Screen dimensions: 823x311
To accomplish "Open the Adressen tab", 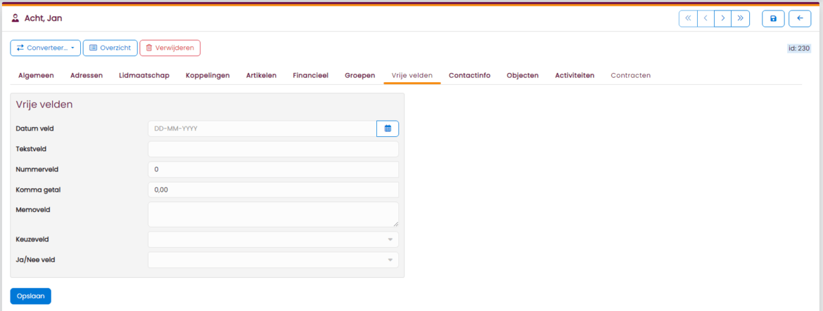I will [87, 75].
